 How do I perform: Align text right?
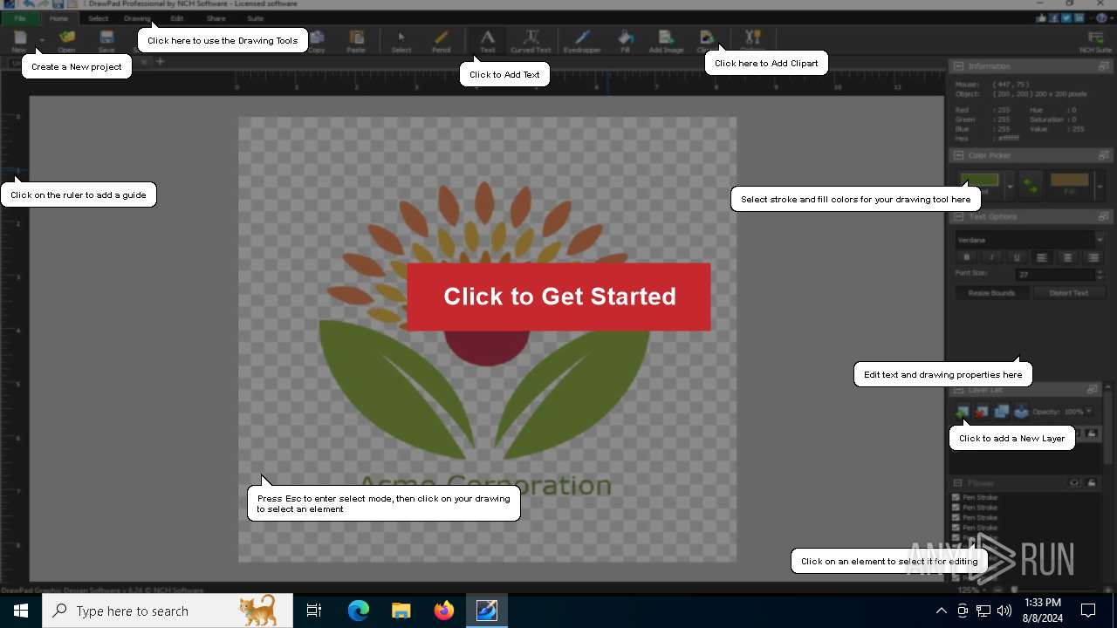1093,257
